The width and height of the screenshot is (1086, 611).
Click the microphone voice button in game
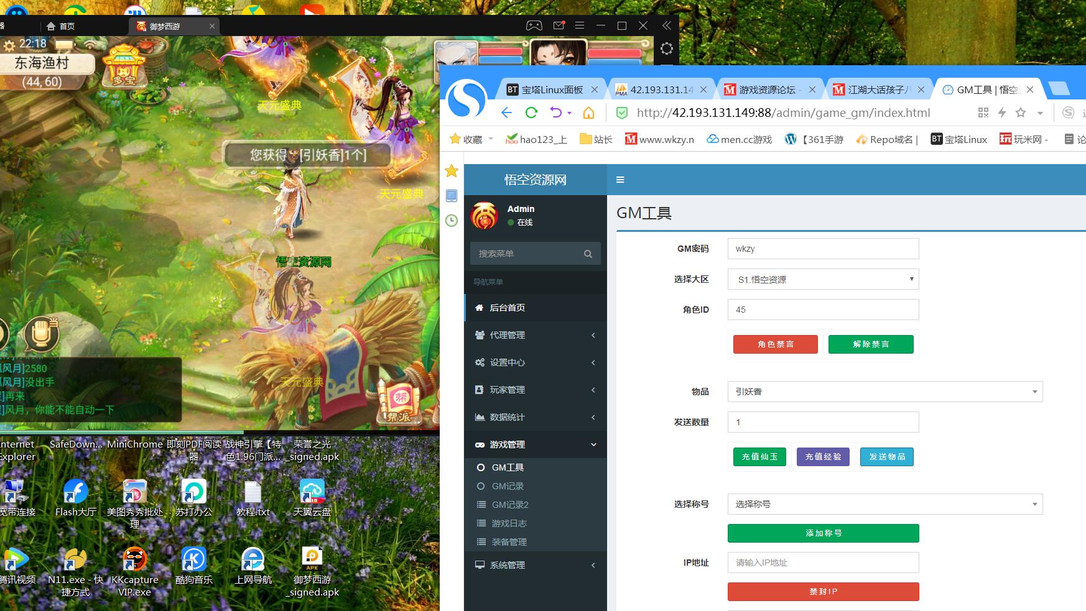coord(41,334)
